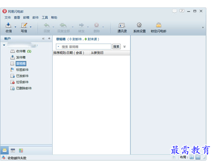Switch to calendar view icon

click(13, 150)
